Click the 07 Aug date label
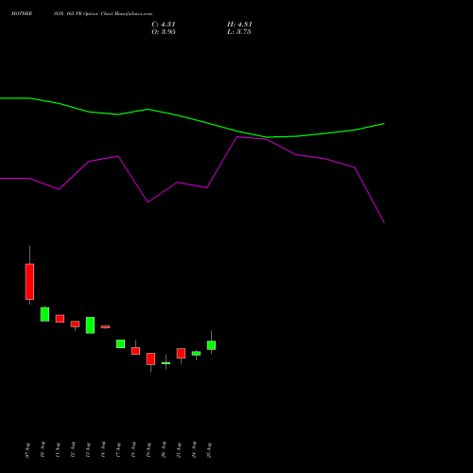 point(27,450)
